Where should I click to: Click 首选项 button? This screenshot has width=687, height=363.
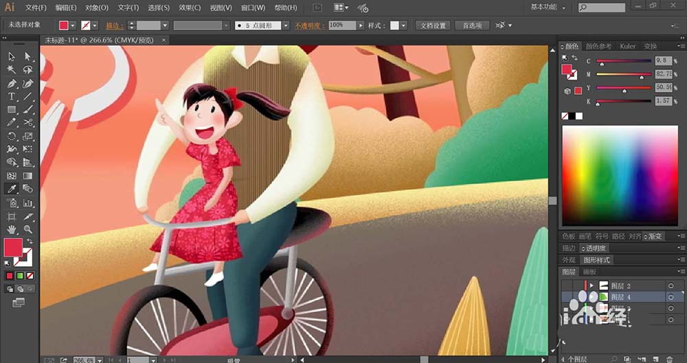pyautogui.click(x=473, y=25)
